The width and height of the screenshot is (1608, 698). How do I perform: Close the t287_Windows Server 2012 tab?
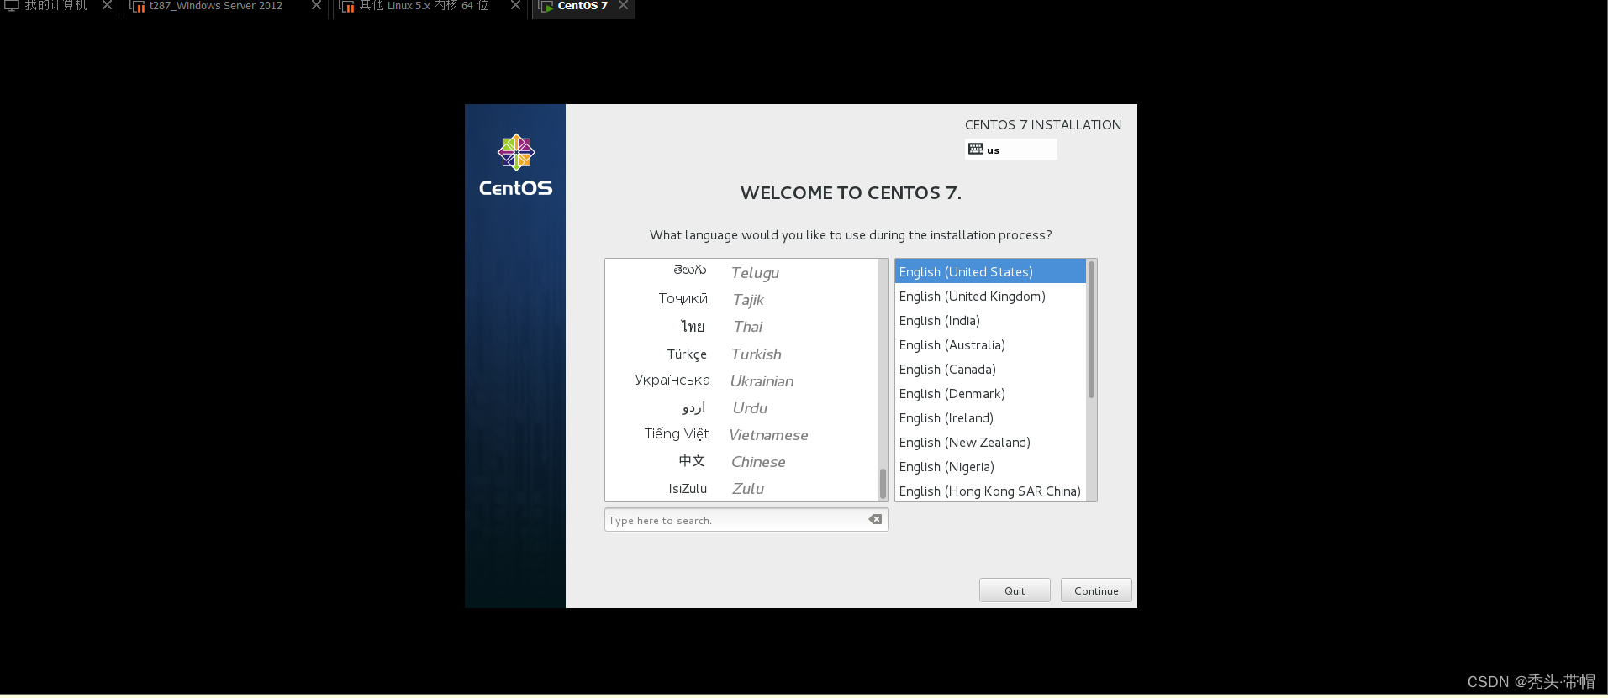(x=316, y=5)
